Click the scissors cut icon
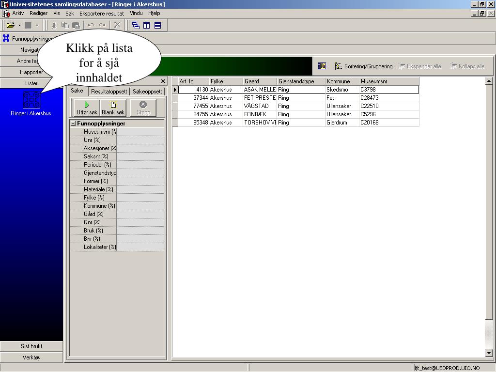This screenshot has width=496, height=372. (54, 25)
